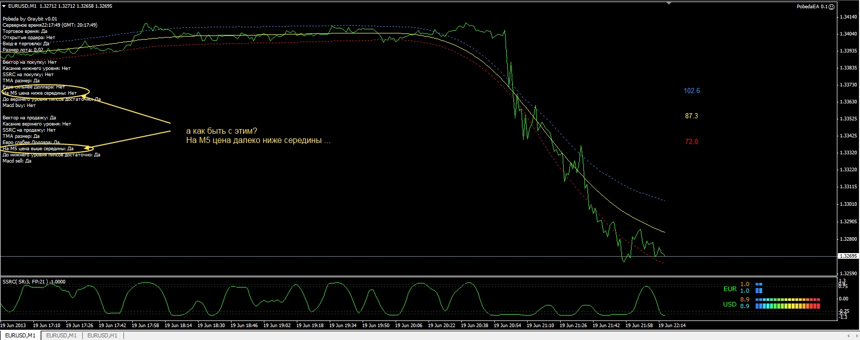Click 'SSRC на продажу: Нет' line
The height and width of the screenshot is (340, 860).
[x=29, y=130]
